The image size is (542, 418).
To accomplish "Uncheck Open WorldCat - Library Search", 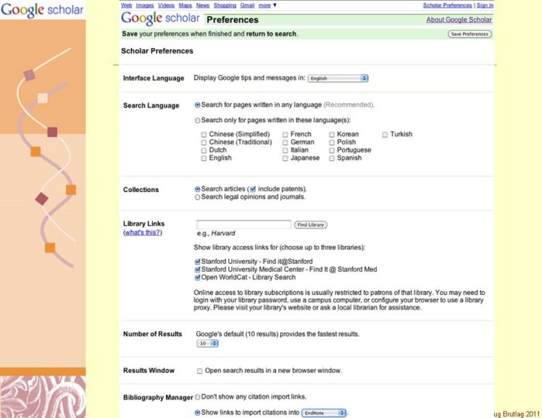I will [x=198, y=277].
